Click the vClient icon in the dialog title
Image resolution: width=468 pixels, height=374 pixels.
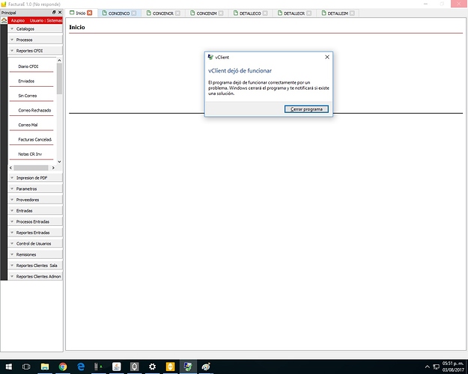pyautogui.click(x=210, y=57)
